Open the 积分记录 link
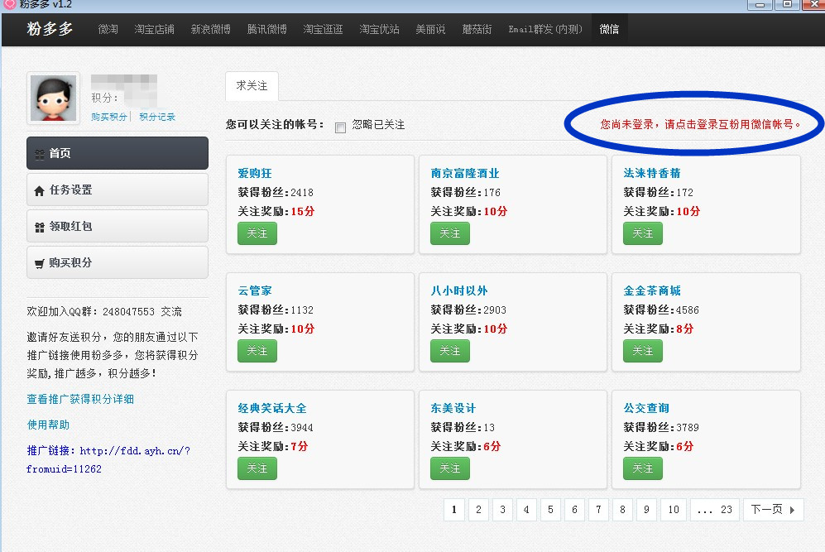Viewport: 825px width, 552px height. coord(157,117)
